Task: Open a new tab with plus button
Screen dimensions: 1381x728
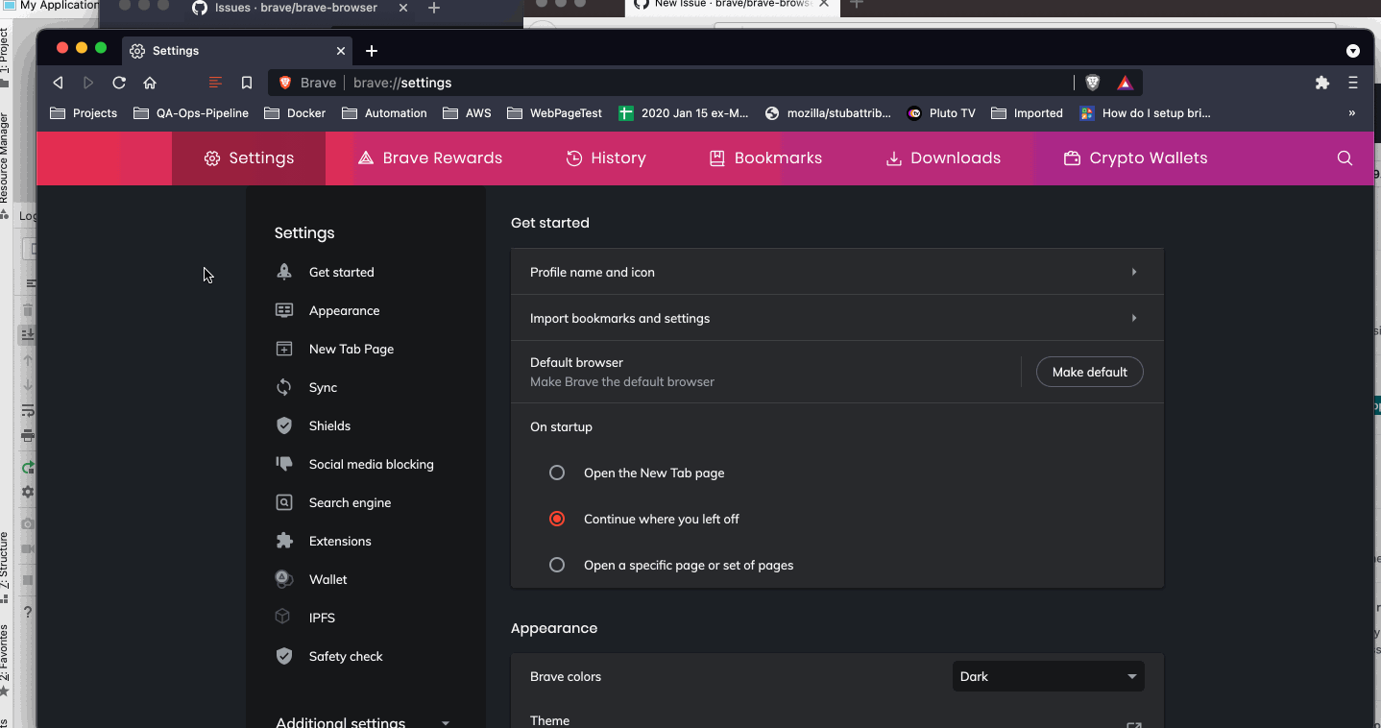Action: coord(372,51)
